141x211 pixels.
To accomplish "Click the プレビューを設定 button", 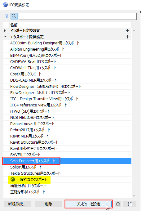I will [x=89, y=204].
